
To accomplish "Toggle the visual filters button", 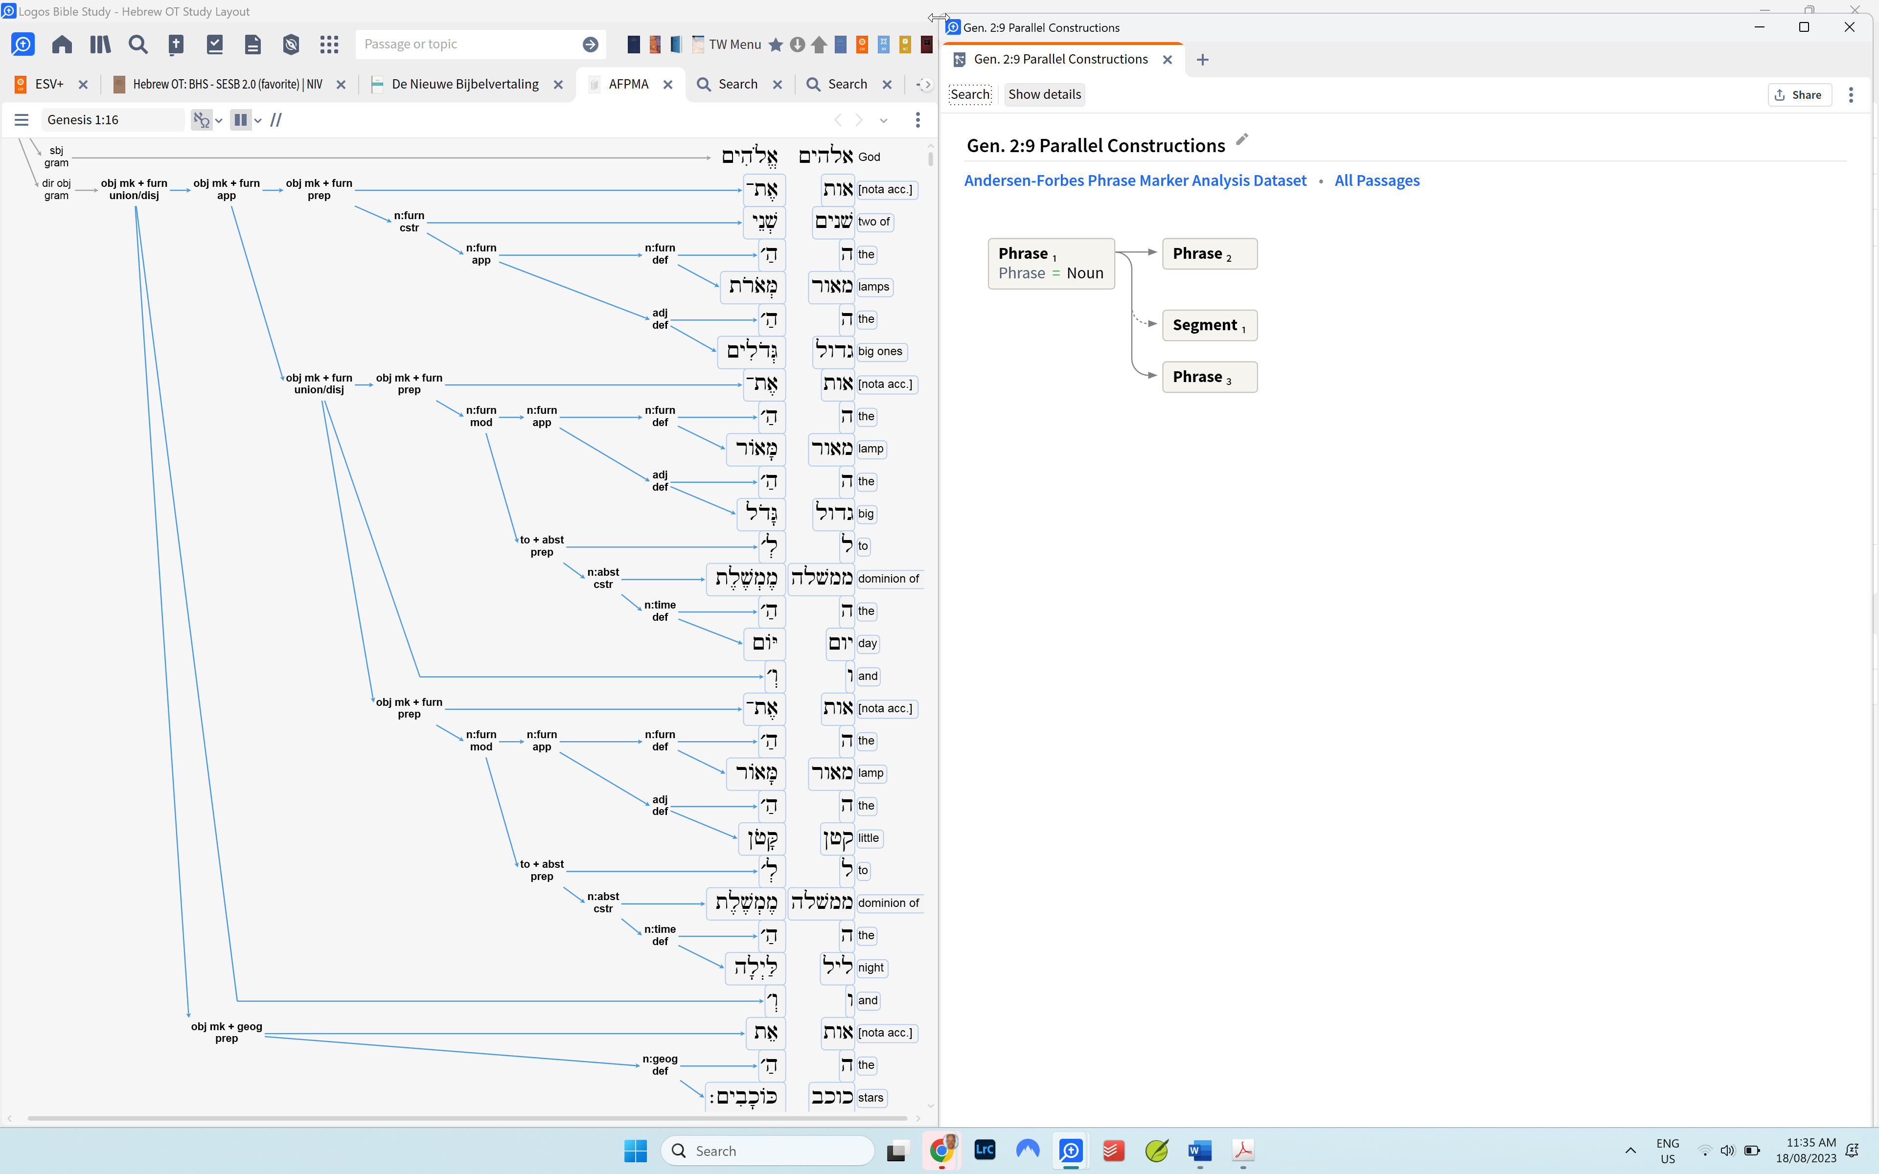I will click(201, 119).
